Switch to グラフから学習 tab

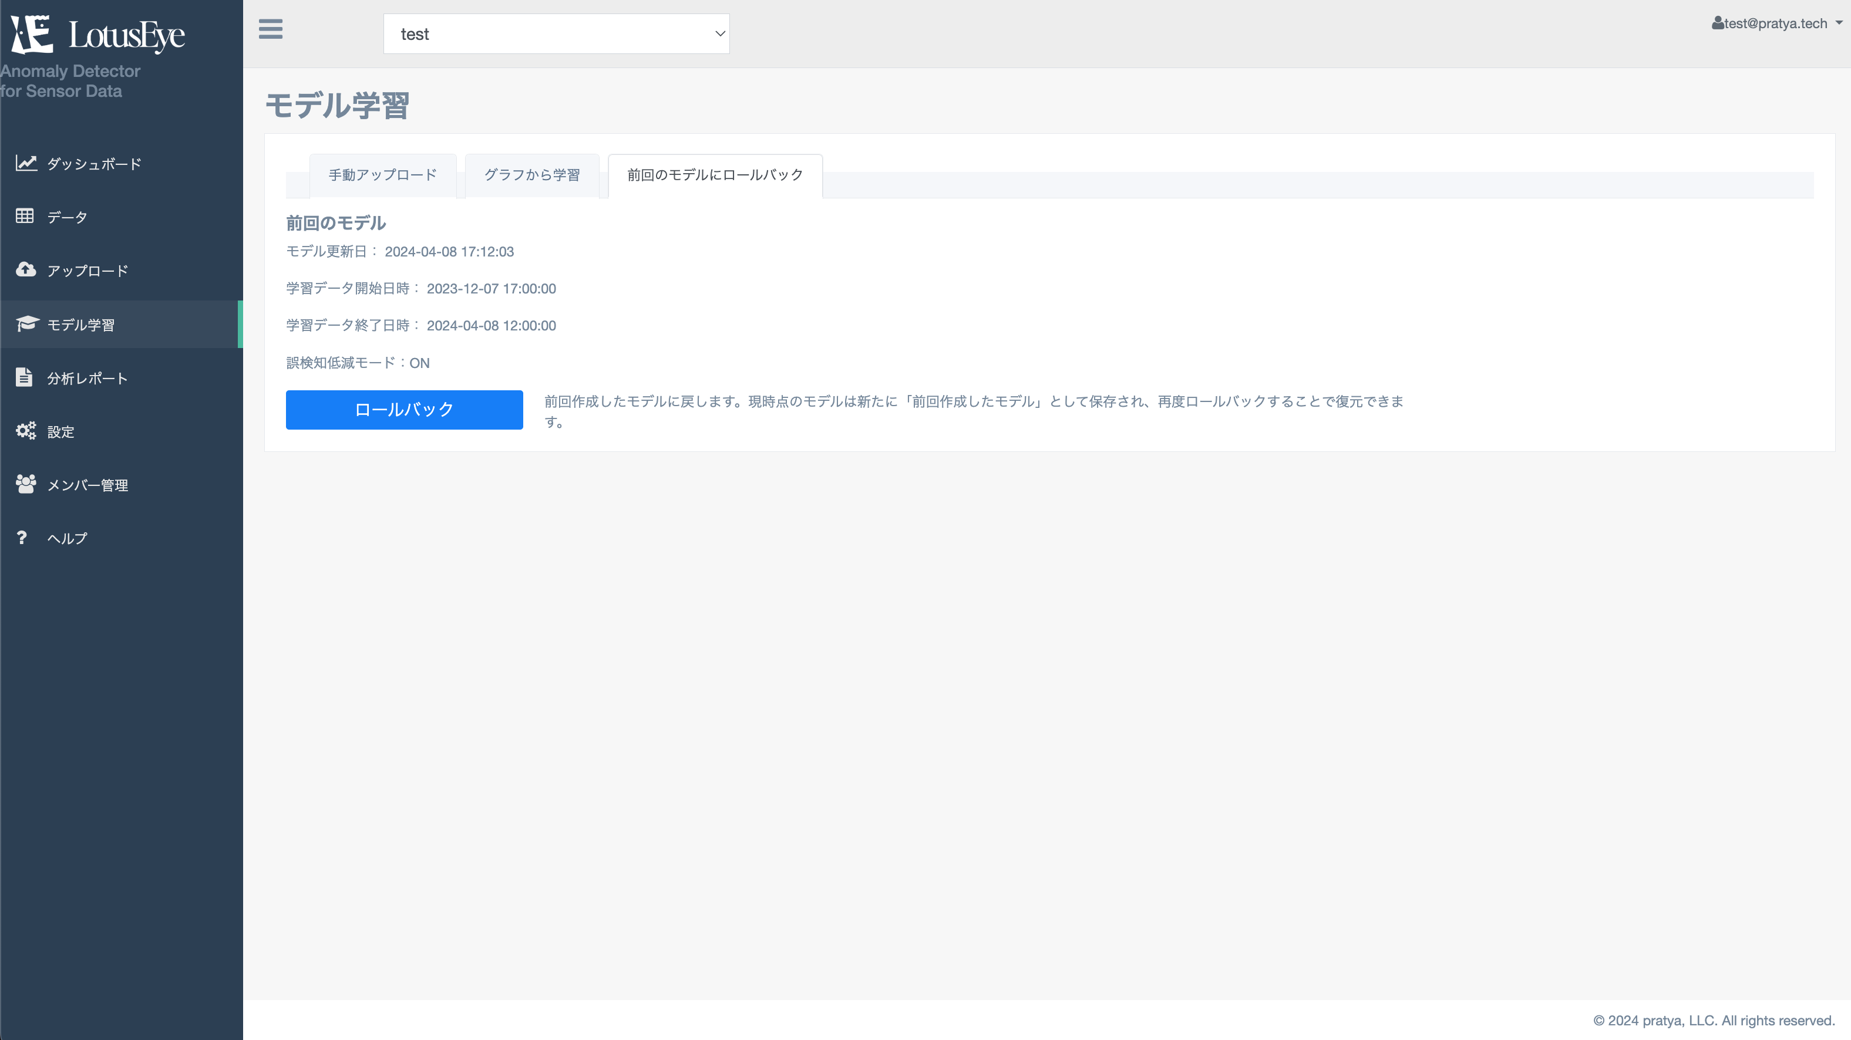tap(531, 175)
